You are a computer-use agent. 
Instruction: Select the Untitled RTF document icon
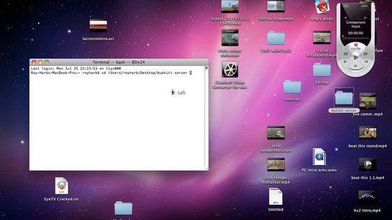click(276, 197)
